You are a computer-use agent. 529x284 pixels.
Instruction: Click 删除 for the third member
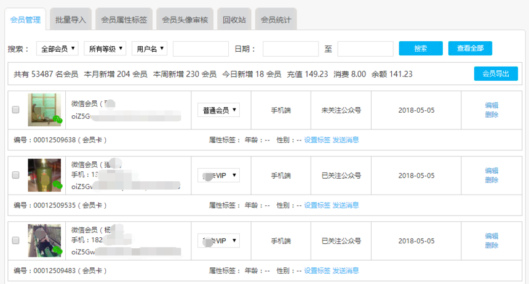tap(491, 245)
